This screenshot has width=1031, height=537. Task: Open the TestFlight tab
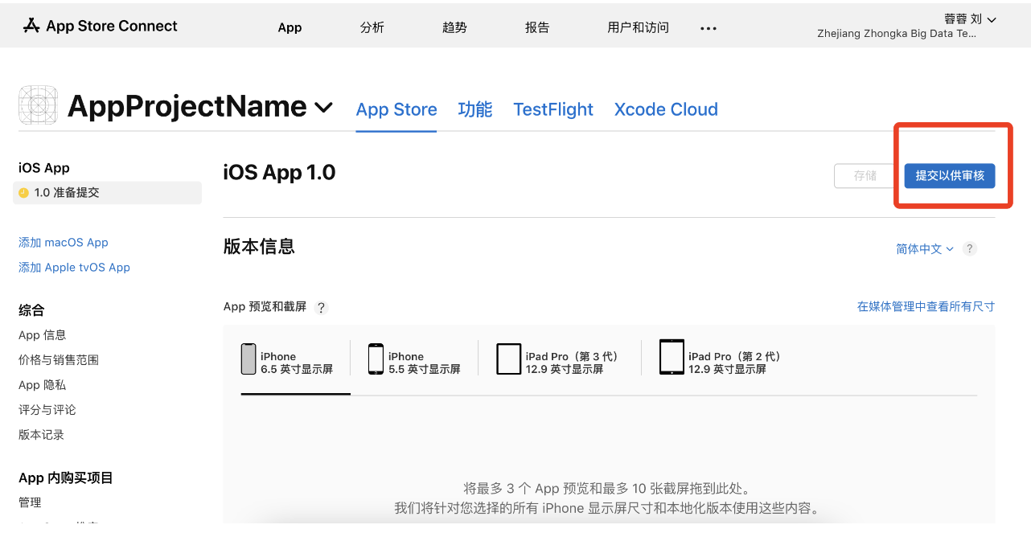tap(553, 109)
